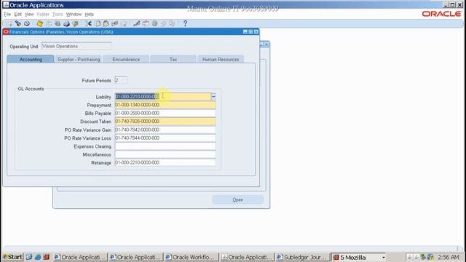466x262 pixels.
Task: Close the Financials Options window
Action: click(256, 32)
